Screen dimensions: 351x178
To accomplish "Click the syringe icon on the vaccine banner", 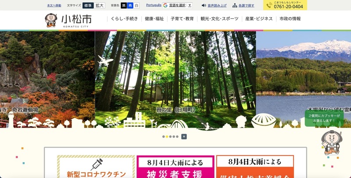I will point(97,164).
